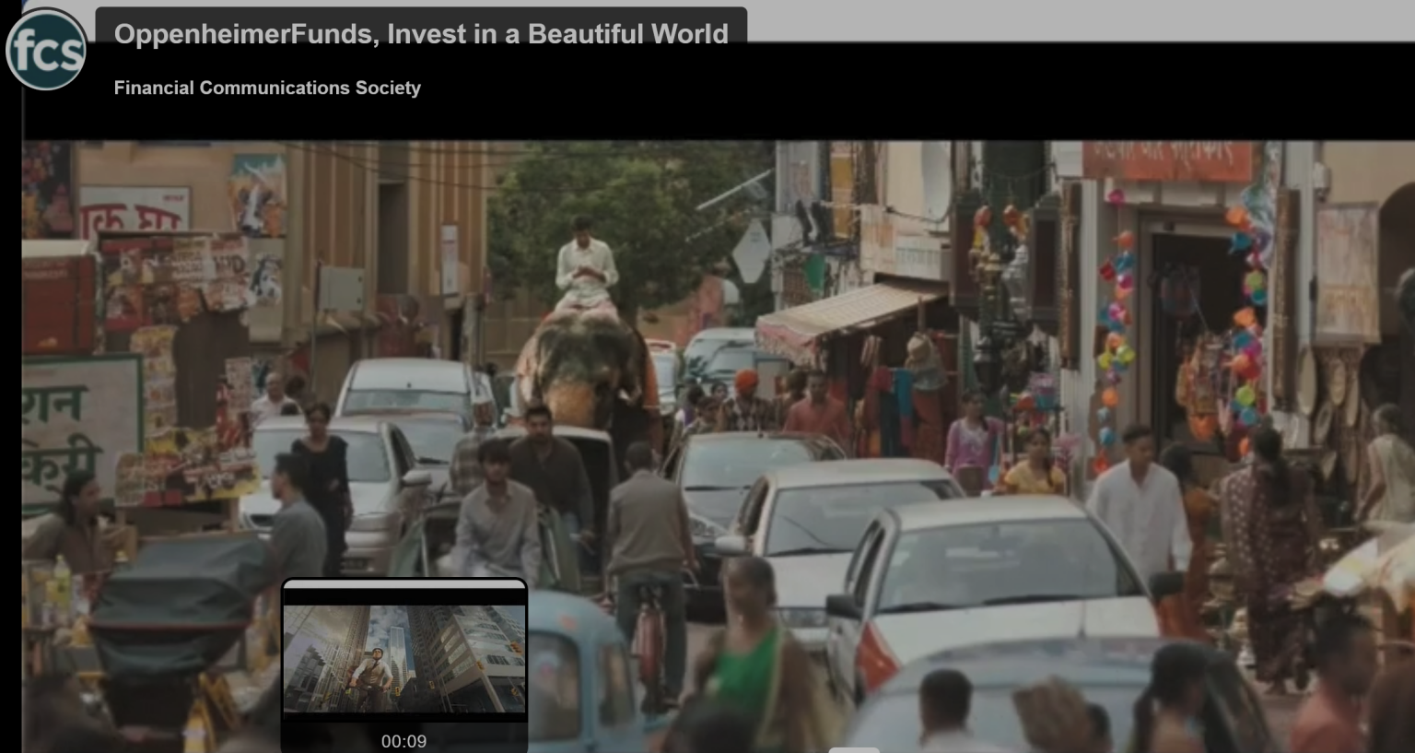Click the fcs circular logo avatar
This screenshot has height=753, width=1415.
(46, 50)
